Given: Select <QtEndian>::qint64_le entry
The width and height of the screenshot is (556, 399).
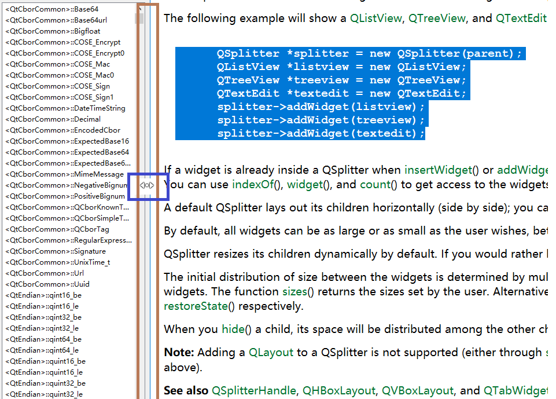Looking at the screenshot, I should click(x=42, y=350).
